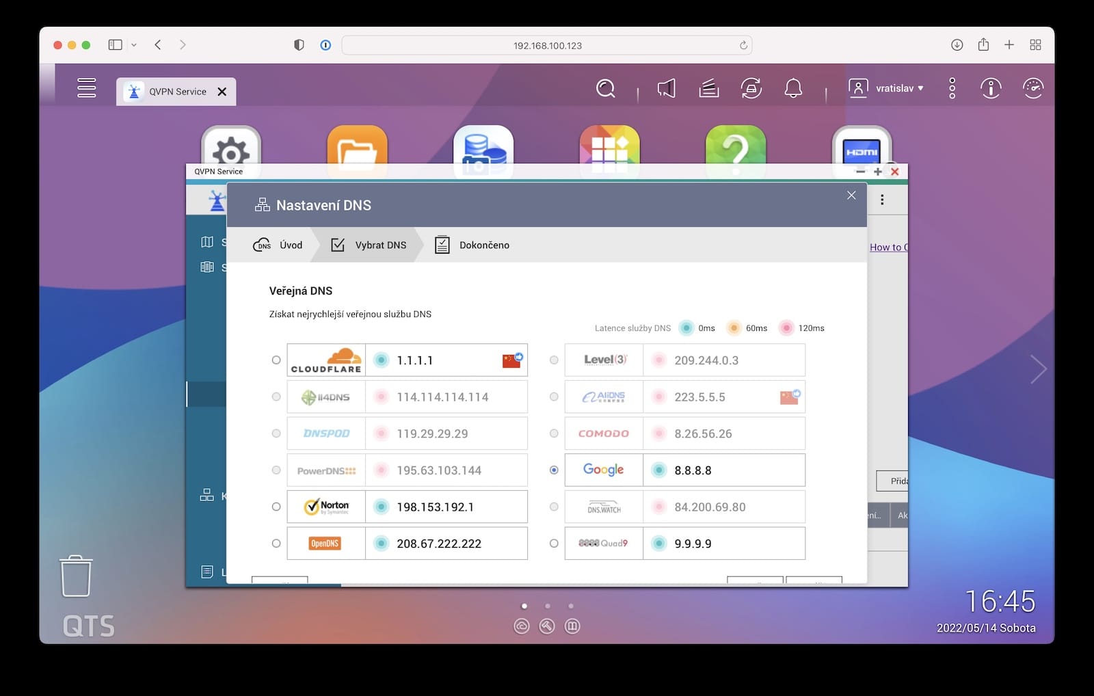Open App Center grid desktop icon

[610, 146]
